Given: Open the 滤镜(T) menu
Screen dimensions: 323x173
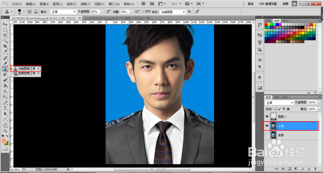Looking at the screenshot, I should coord(85,4).
